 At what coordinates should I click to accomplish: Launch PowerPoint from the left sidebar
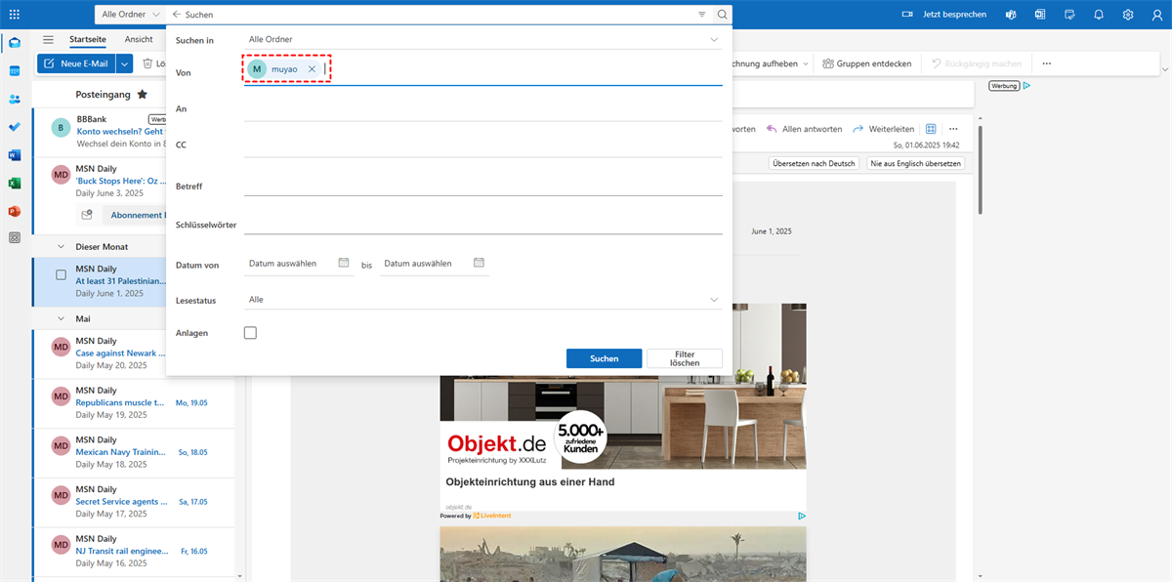pyautogui.click(x=15, y=211)
